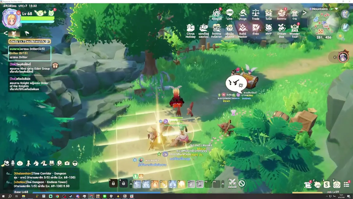The width and height of the screenshot is (353, 199).
Task: Open the bag inventory icon B
Action: click(336, 185)
